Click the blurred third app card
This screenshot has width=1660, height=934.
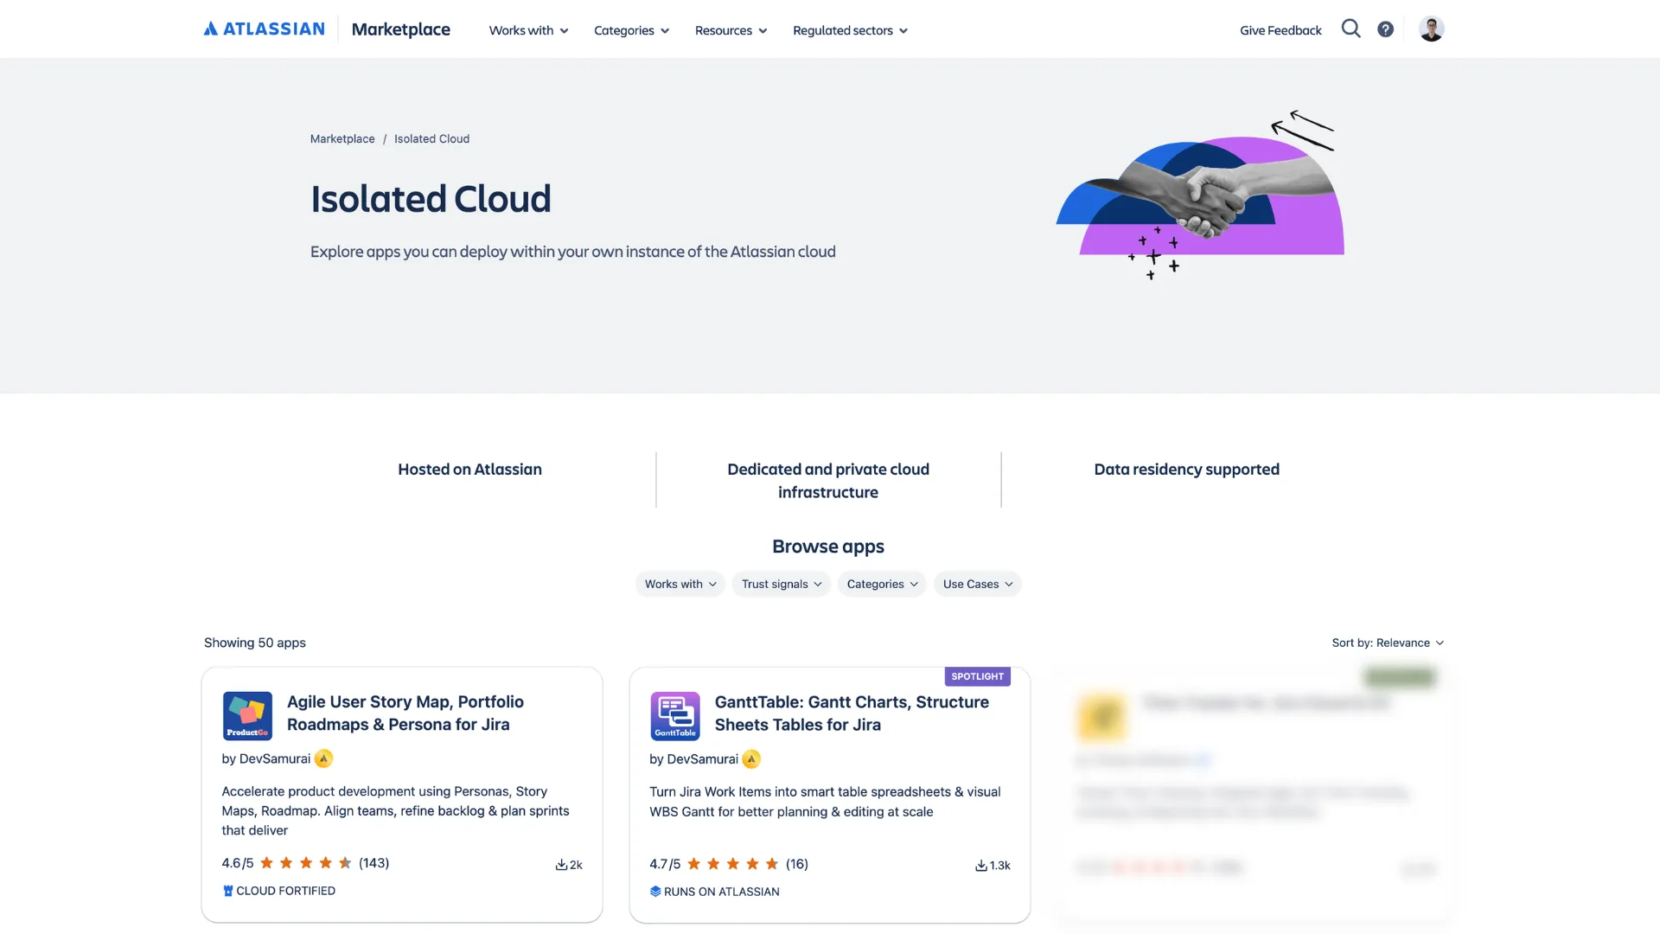click(1255, 796)
